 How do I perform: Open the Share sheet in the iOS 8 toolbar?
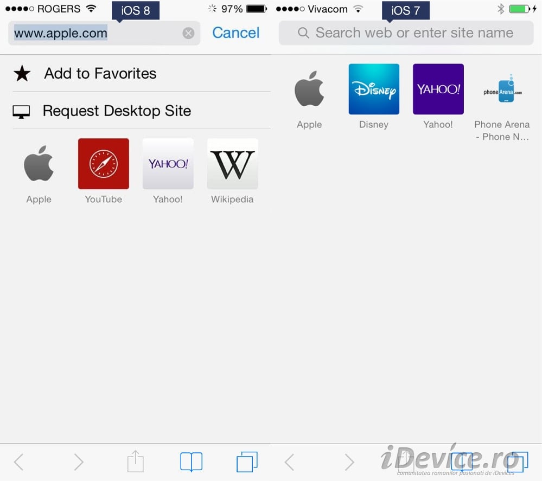(135, 461)
